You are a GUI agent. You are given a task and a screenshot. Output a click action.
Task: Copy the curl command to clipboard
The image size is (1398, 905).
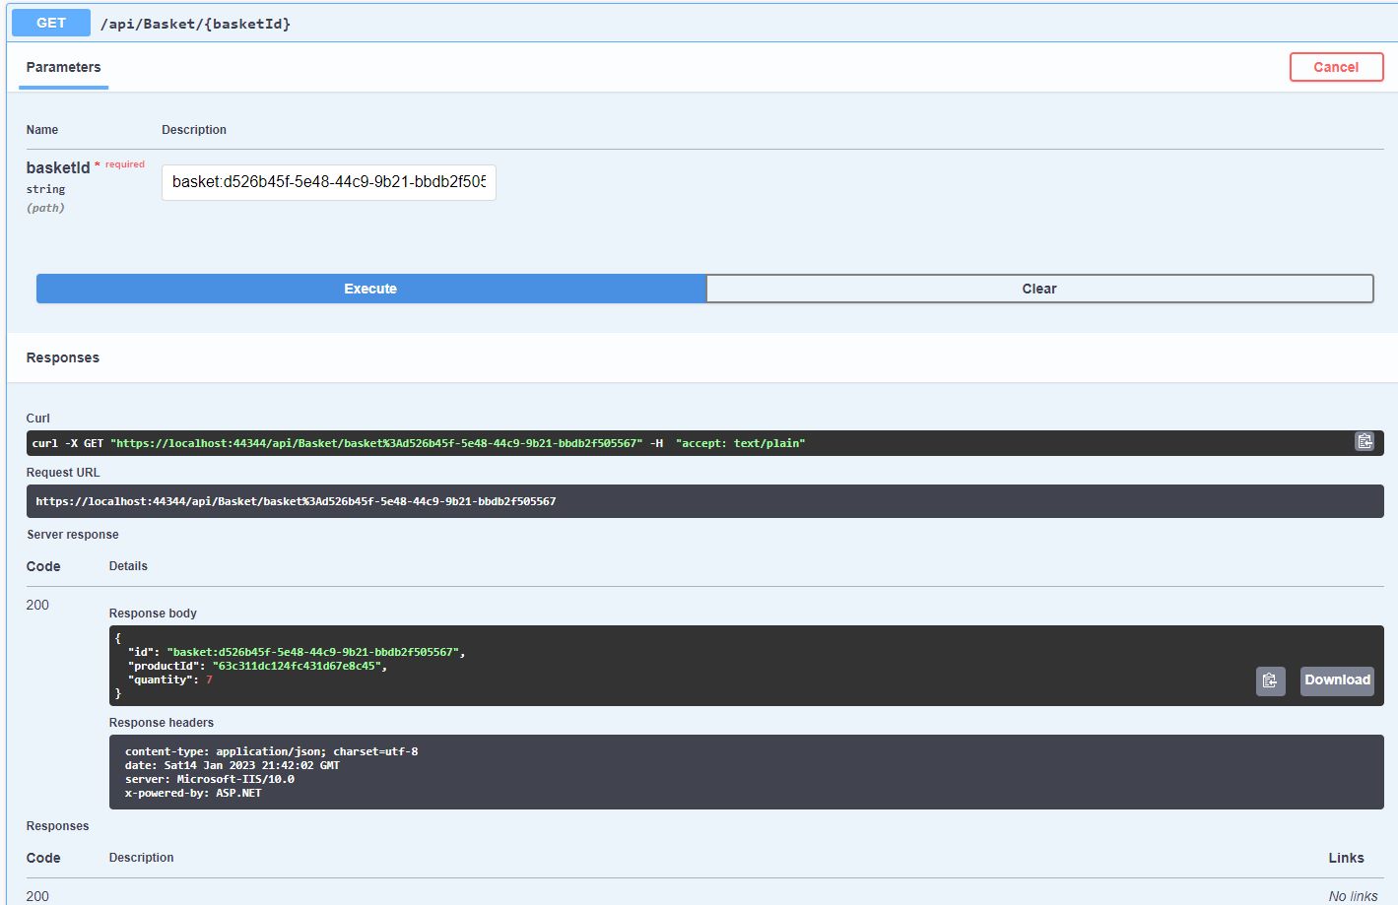tap(1365, 442)
